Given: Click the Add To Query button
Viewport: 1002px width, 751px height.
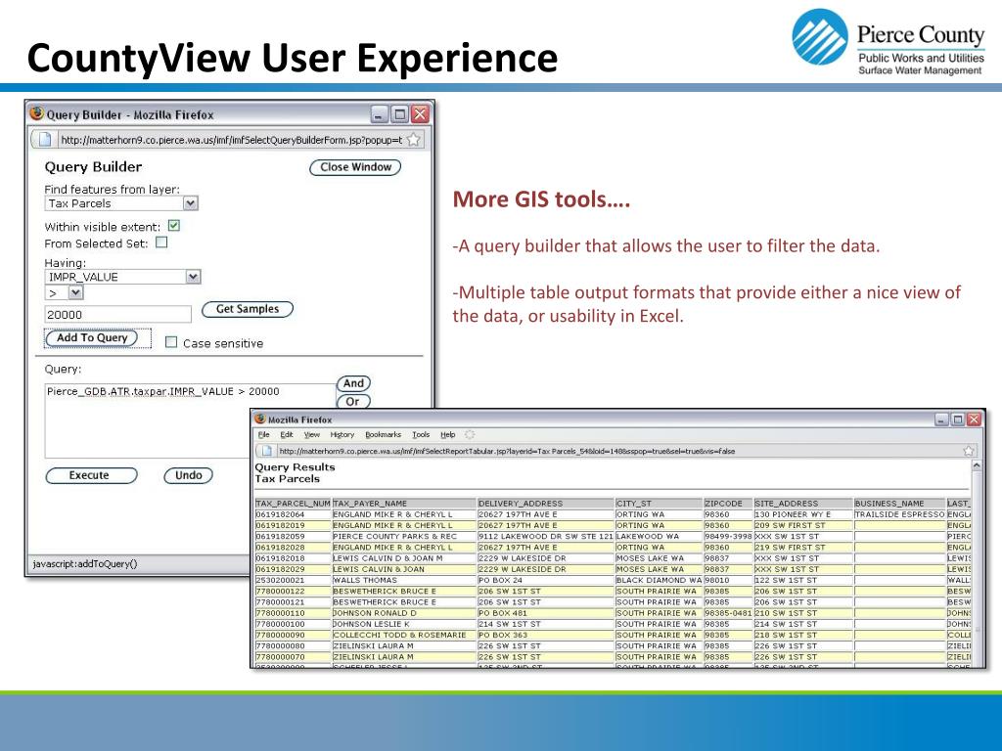Looking at the screenshot, I should pos(92,337).
